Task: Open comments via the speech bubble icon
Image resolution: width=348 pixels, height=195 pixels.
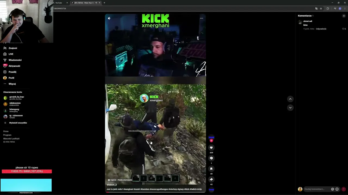Action: [x=211, y=158]
